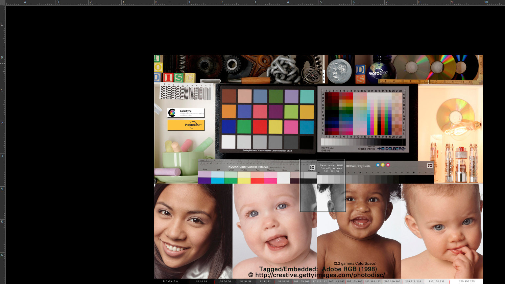Click the '200 200 200' gray strip label
505x284 pixels.
coord(392,281)
